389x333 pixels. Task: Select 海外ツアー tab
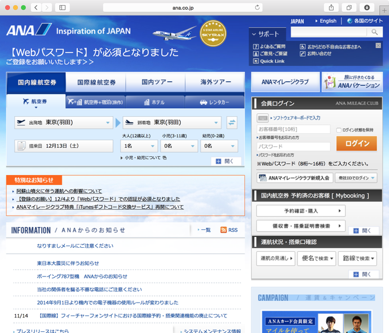(215, 82)
